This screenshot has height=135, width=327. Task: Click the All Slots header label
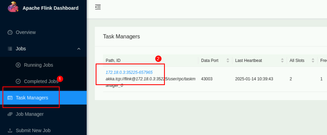click(297, 61)
